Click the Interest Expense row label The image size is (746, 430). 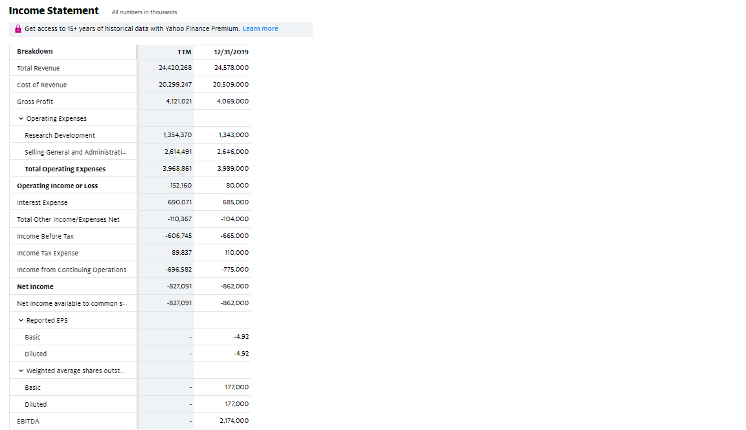click(x=42, y=203)
